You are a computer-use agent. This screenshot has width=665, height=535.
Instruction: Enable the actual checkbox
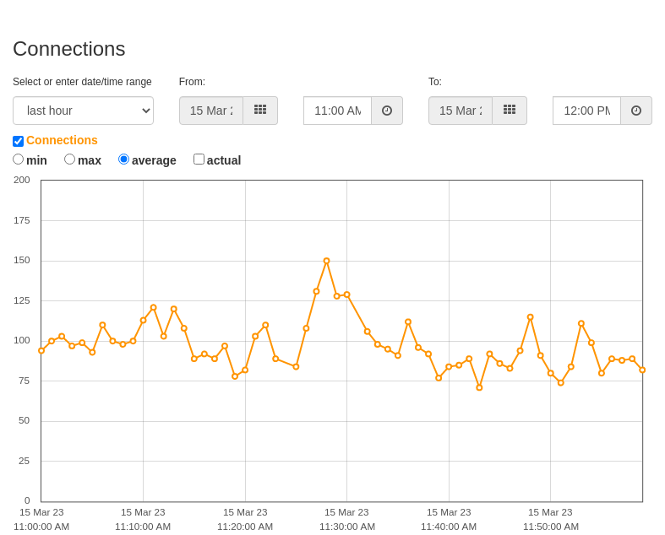coord(199,159)
